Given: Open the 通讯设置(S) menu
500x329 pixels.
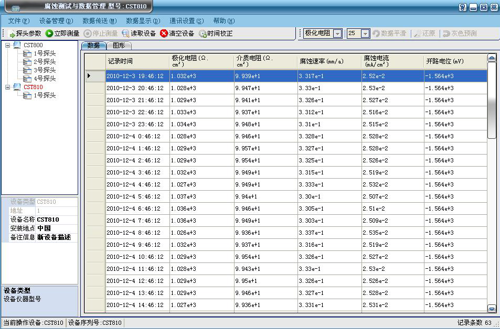Looking at the screenshot, I should tap(187, 21).
